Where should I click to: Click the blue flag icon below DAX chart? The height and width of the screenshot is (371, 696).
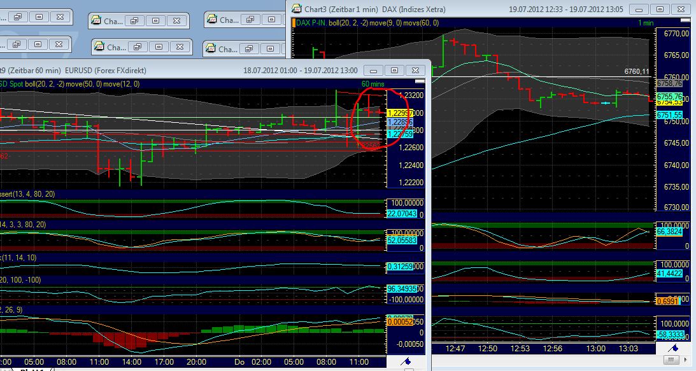(673, 348)
